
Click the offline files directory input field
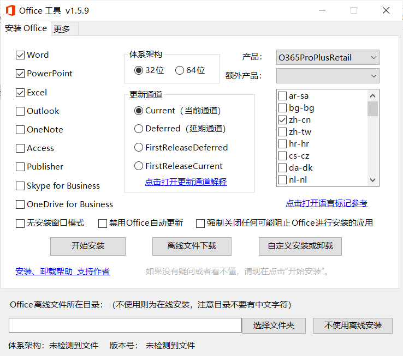click(125, 325)
